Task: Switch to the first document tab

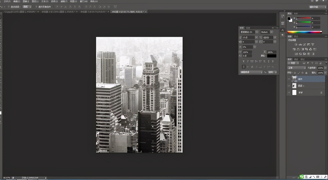Action: pyautogui.click(x=22, y=12)
